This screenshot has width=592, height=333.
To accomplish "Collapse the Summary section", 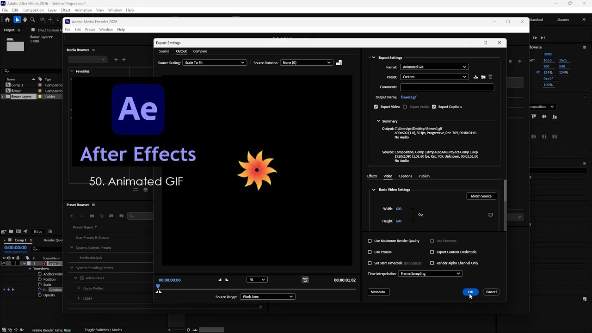I will (378, 121).
